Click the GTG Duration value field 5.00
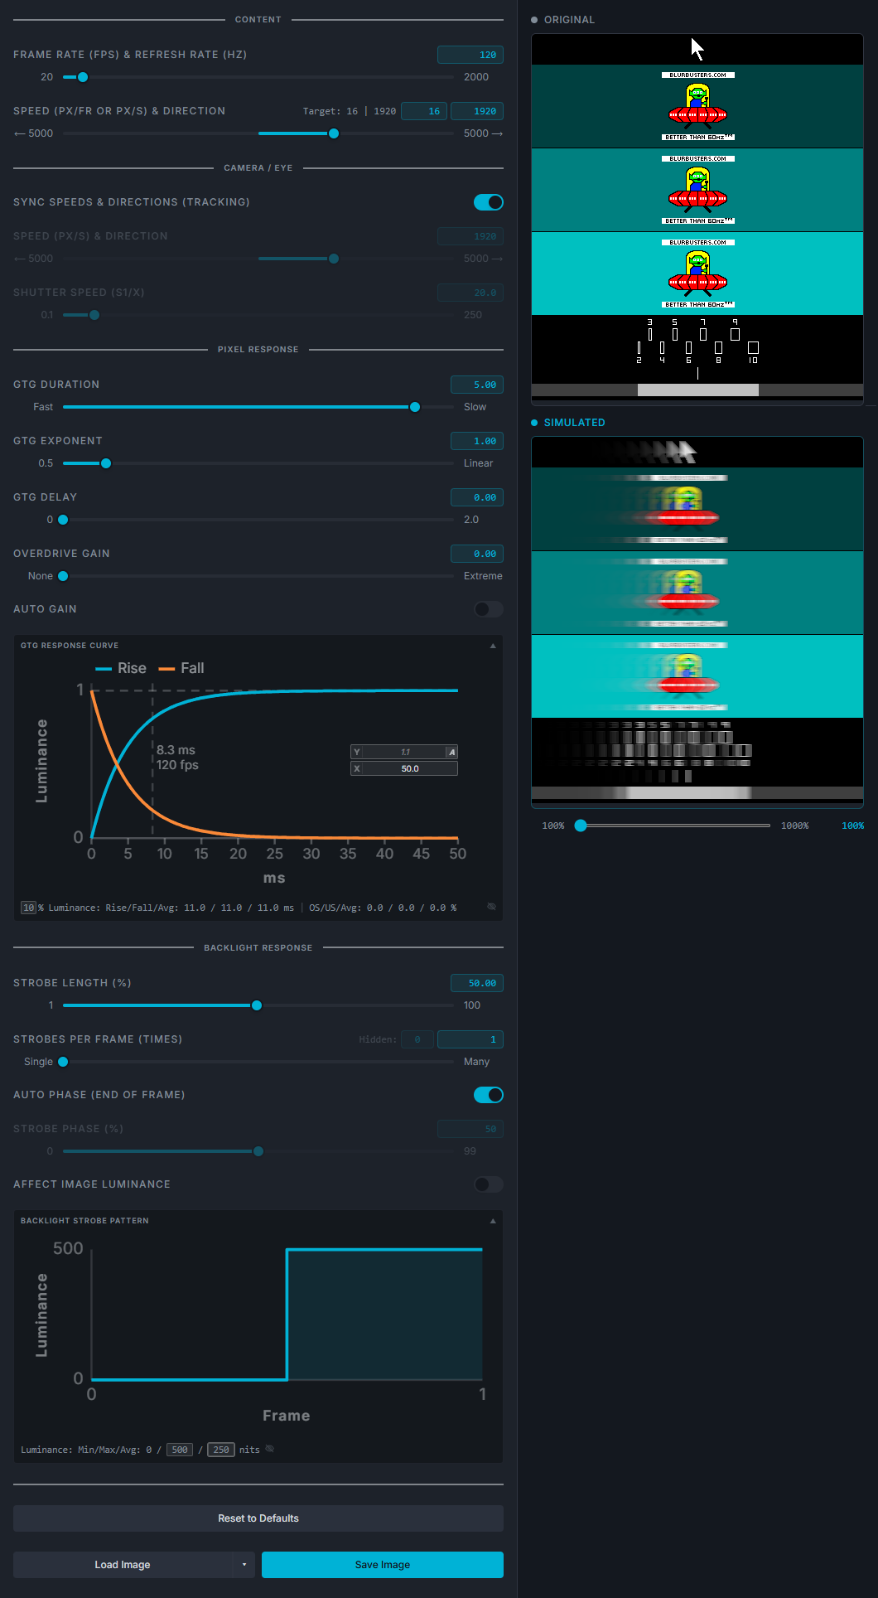Viewport: 878px width, 1598px height. (477, 385)
